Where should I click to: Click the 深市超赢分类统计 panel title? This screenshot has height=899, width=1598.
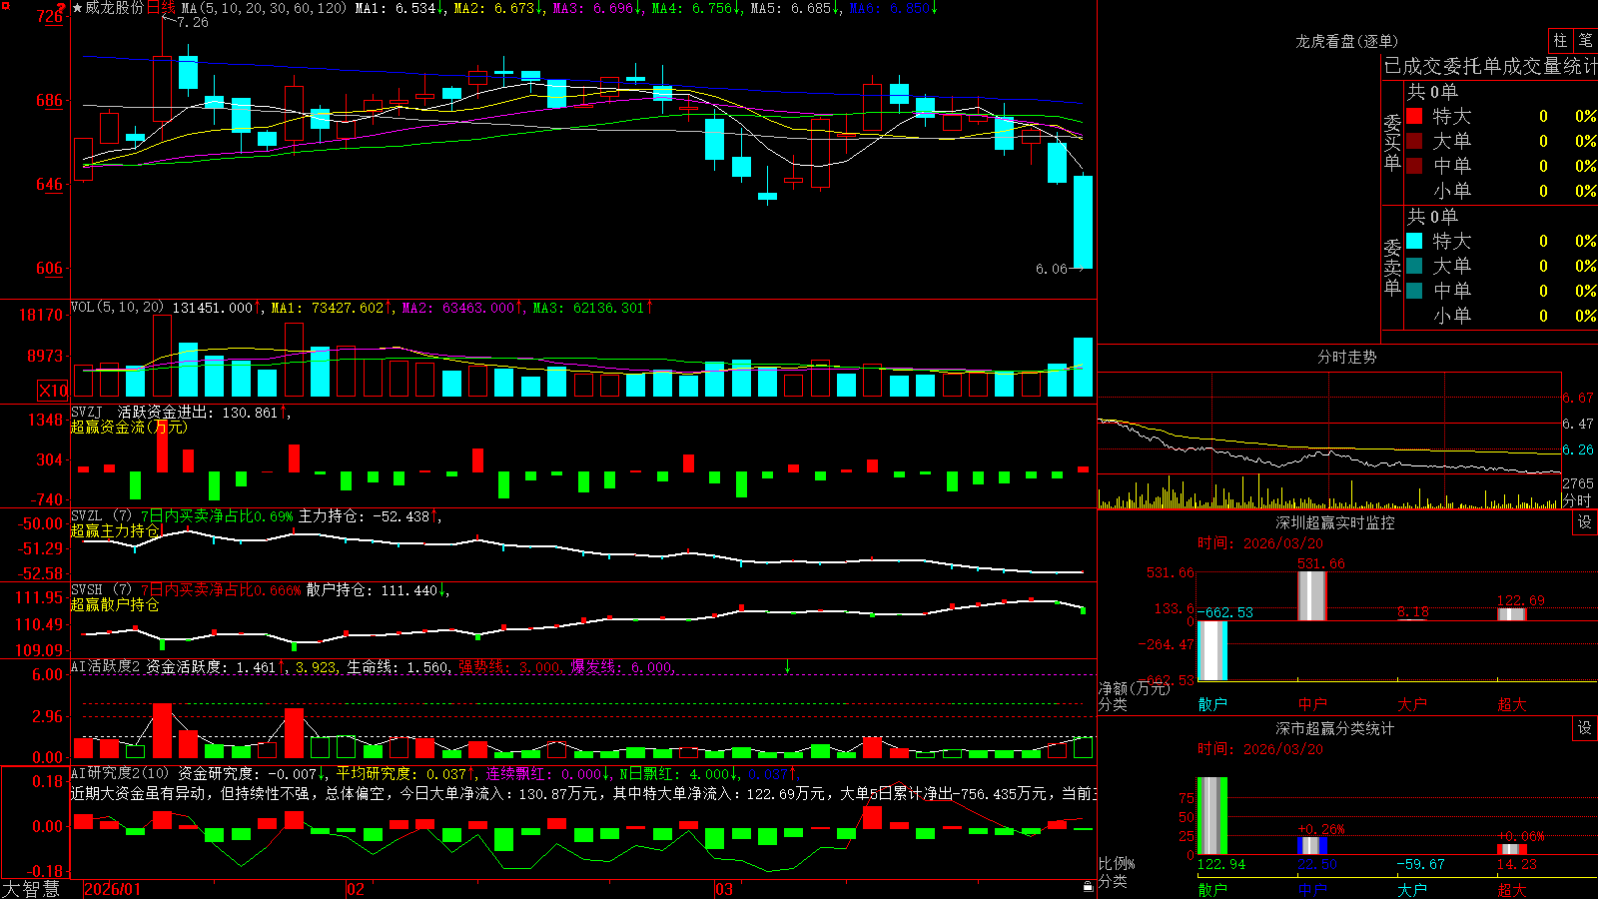click(x=1335, y=728)
